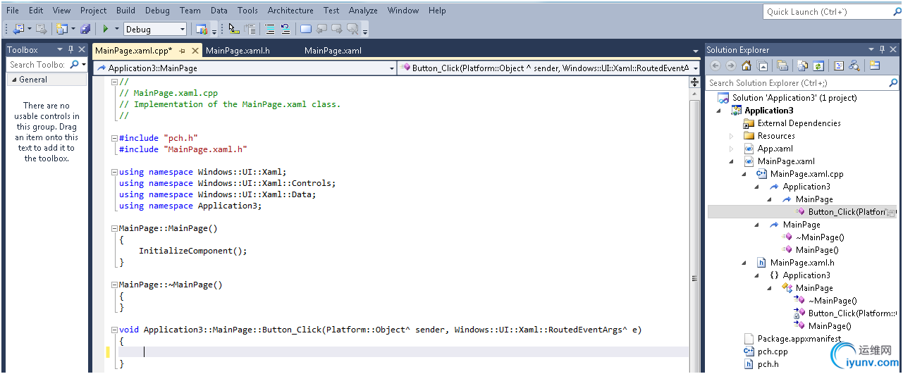Open the start debugging options arrow
This screenshot has height=374, width=903.
pyautogui.click(x=117, y=29)
